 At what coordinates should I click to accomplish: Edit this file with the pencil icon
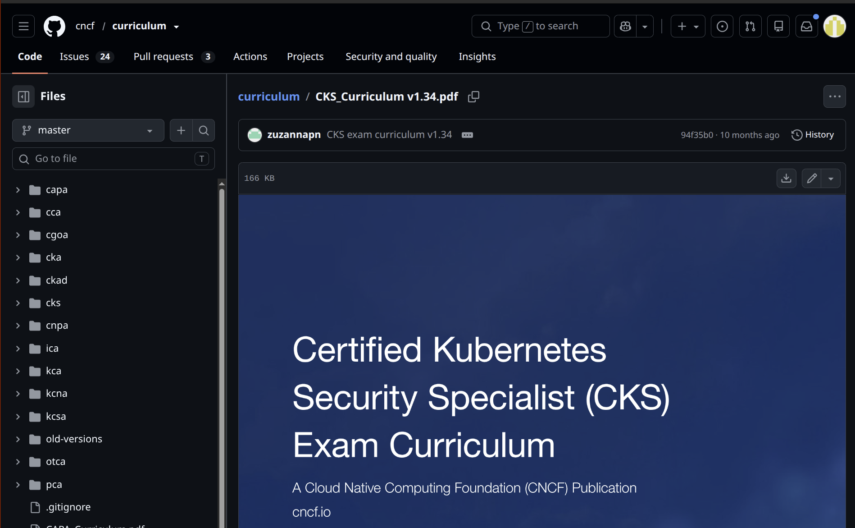click(812, 179)
